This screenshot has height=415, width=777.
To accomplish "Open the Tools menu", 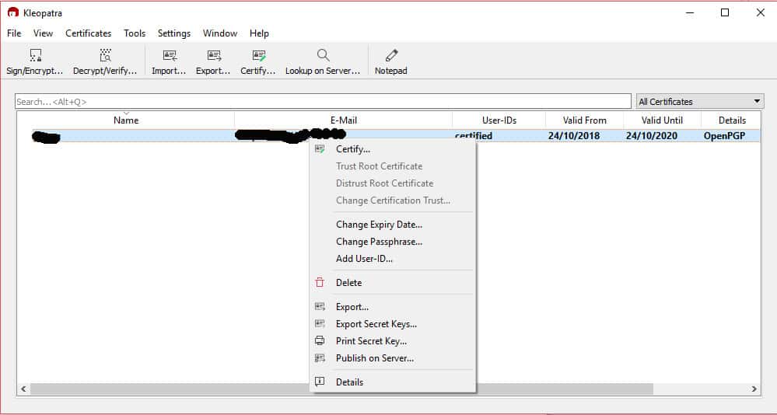I will [x=135, y=33].
